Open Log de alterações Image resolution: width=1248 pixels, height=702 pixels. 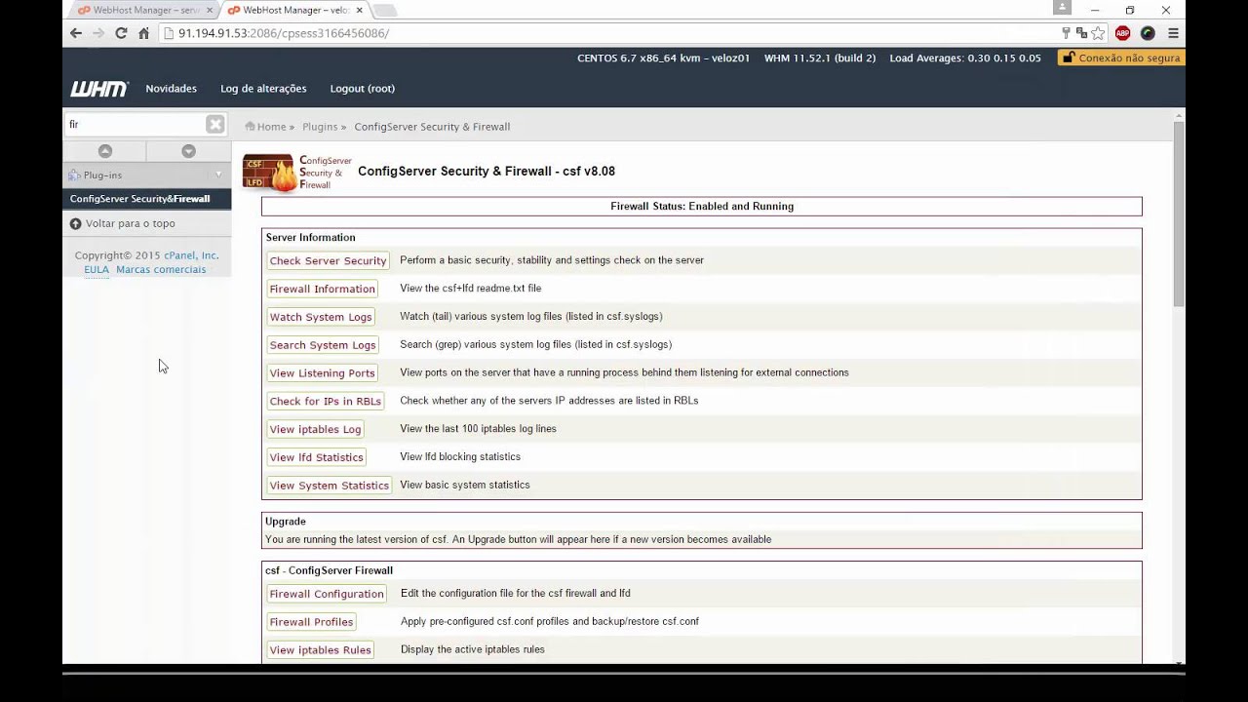263,89
